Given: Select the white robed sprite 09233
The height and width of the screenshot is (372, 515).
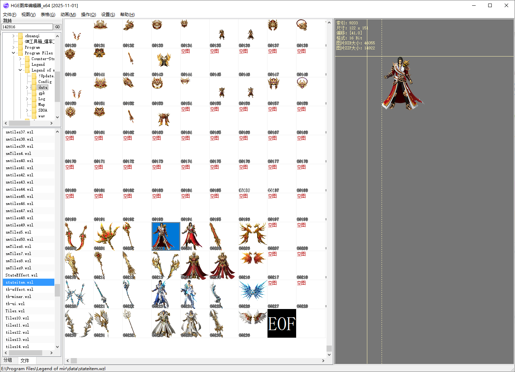Looking at the screenshot, I should 166,323.
